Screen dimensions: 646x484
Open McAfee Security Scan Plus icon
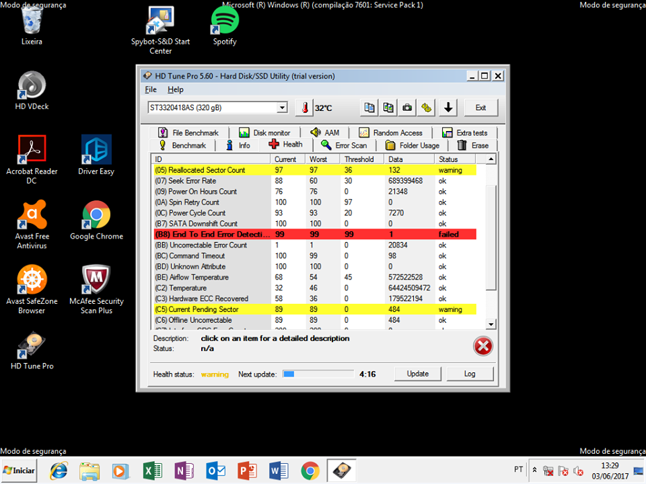pos(96,290)
